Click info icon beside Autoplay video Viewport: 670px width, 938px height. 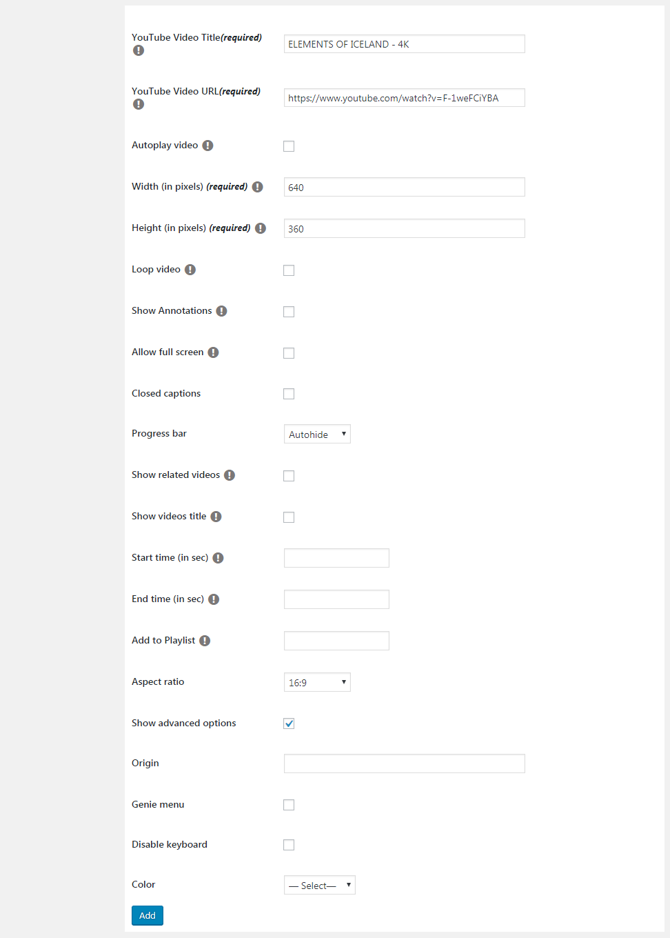coord(207,146)
